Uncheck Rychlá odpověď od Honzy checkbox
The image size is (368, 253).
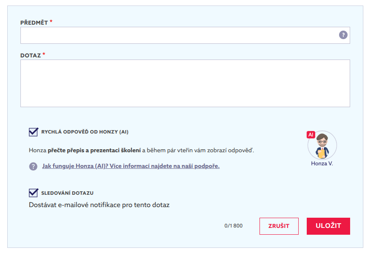click(x=33, y=132)
